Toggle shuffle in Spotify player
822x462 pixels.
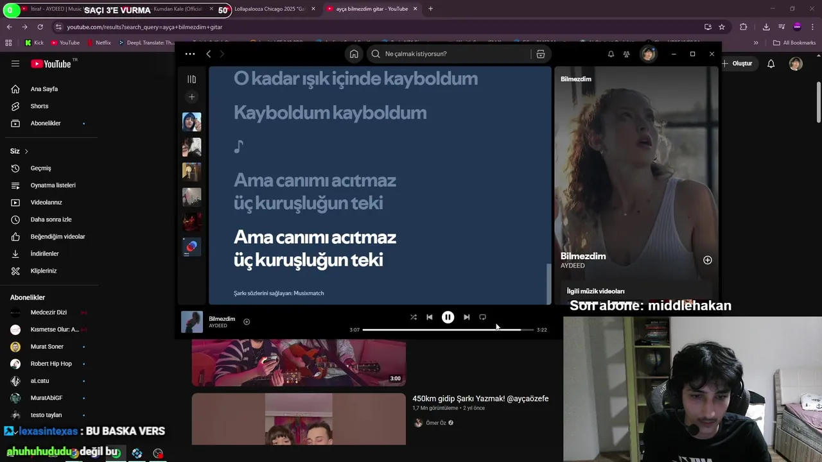point(414,317)
